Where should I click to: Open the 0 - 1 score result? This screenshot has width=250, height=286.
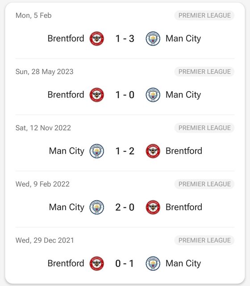[125, 263]
